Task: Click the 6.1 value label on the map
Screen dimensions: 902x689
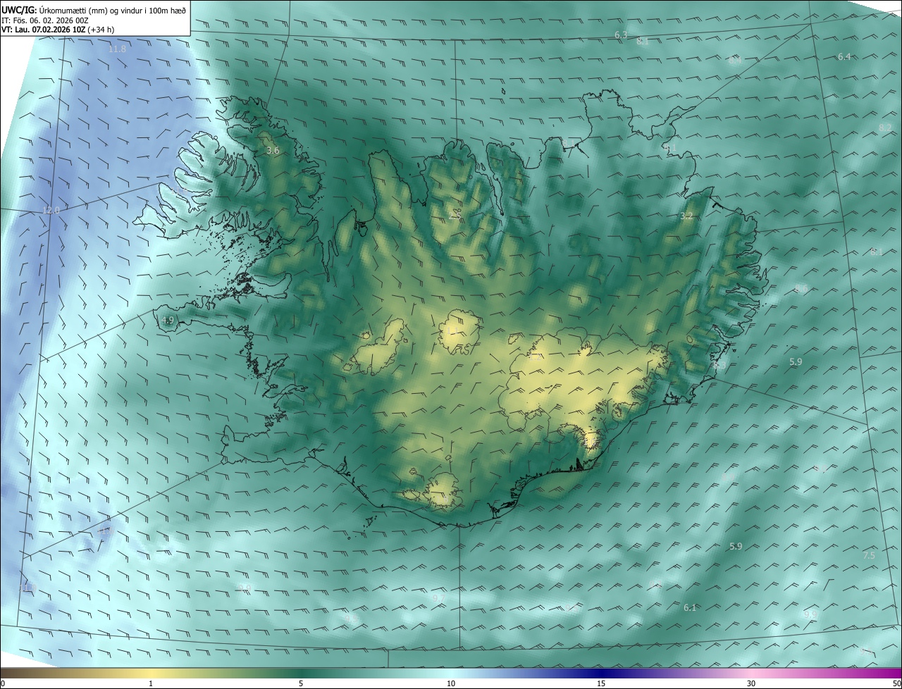Action: pyautogui.click(x=690, y=607)
